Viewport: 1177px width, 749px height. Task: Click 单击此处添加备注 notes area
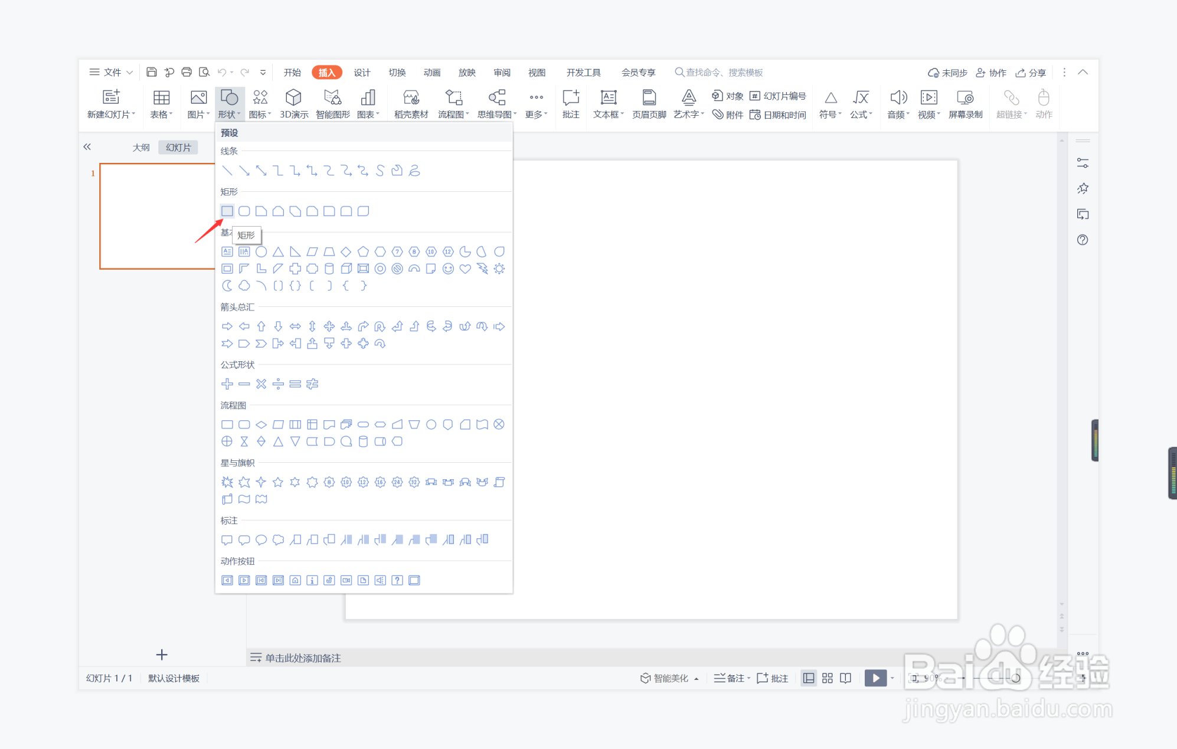(x=303, y=658)
